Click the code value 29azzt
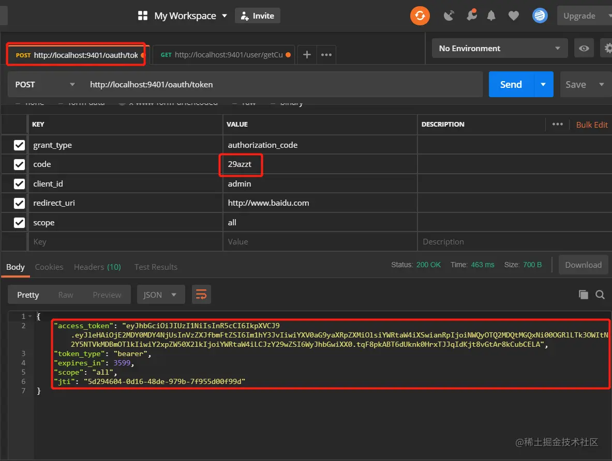This screenshot has height=461, width=612. (x=240, y=164)
